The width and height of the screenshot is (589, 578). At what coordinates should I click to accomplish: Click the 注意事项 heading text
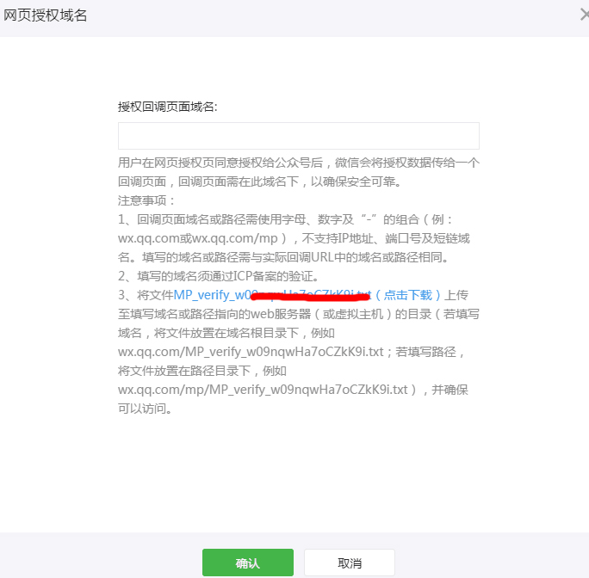(146, 200)
